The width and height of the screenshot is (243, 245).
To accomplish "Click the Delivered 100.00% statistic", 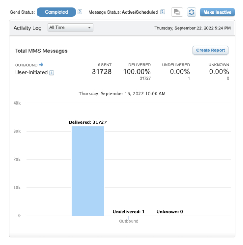I will point(136,72).
